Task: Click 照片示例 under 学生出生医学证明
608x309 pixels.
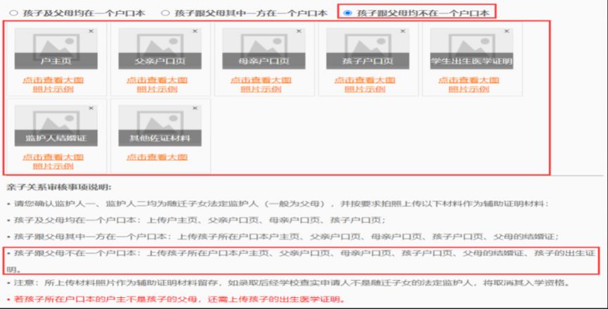Action: [469, 89]
